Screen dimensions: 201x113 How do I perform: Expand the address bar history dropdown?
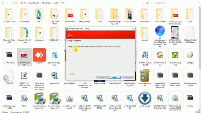click(144, 3)
